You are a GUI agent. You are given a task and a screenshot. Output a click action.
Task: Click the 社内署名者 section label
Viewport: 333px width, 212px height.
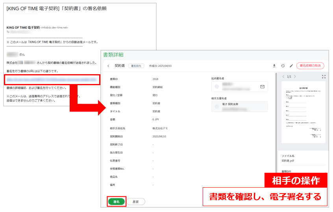[218, 79]
